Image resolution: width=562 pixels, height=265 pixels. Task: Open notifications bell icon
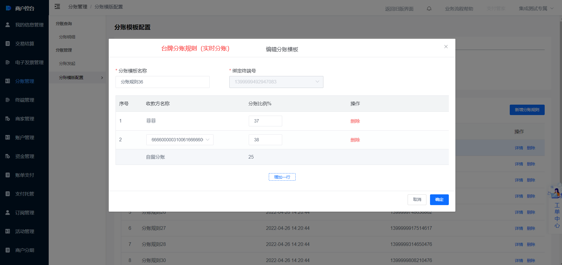429,9
